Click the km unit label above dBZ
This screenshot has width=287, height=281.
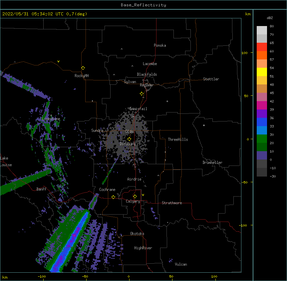click(248, 14)
